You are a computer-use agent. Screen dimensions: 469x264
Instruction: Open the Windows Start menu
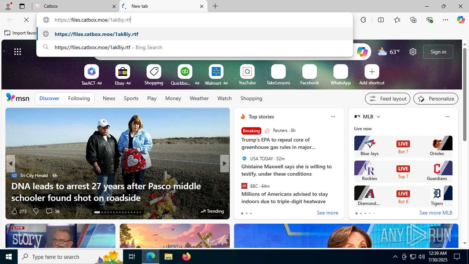tap(9, 257)
